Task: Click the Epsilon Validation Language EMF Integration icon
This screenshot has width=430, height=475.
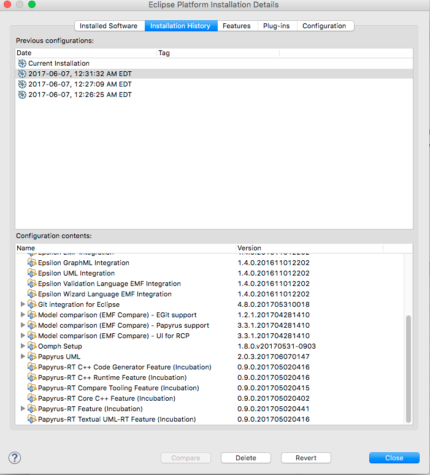Action: [32, 284]
